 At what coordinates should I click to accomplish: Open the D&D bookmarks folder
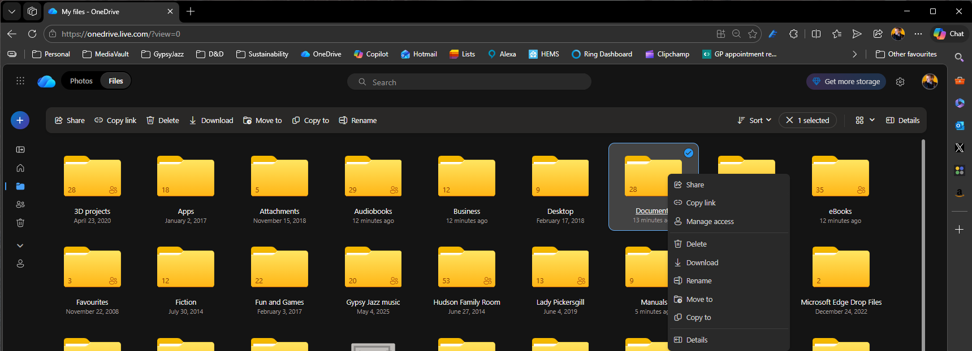(x=210, y=54)
